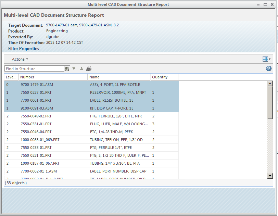The height and width of the screenshot is (216, 278).
Task: Click name RESERVOIR, 1000ML, PFA, MNPT
Action: coord(118,92)
